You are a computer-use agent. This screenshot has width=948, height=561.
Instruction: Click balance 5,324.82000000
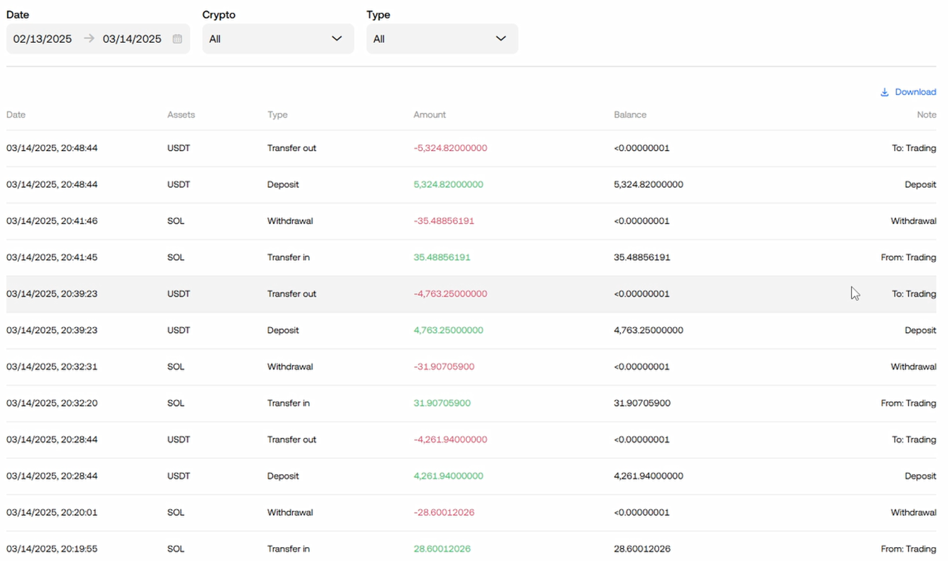(648, 184)
